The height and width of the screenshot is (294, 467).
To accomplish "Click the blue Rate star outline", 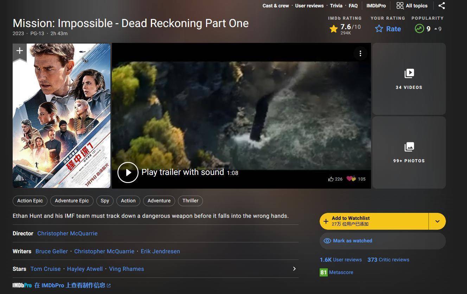I will tap(379, 29).
